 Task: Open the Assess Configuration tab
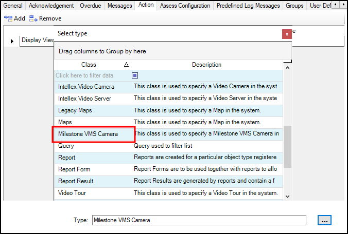185,6
